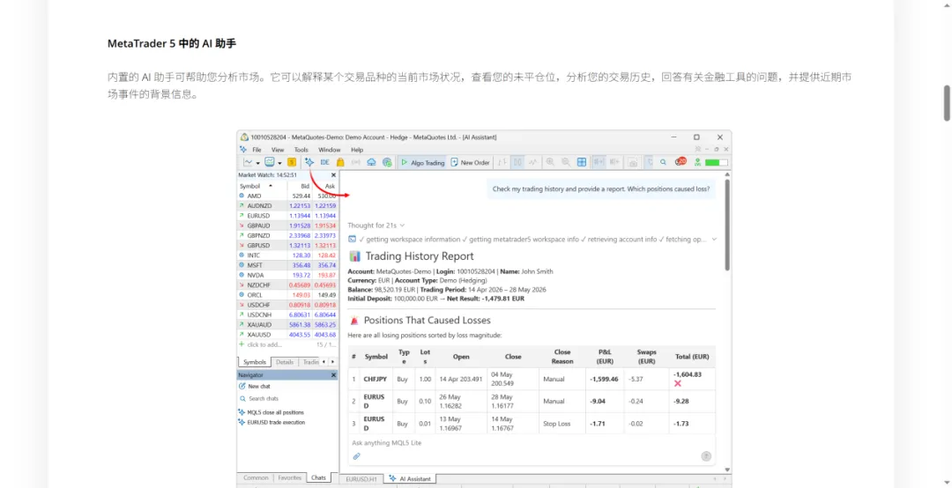Click the New chat pencil icon
The height and width of the screenshot is (488, 952).
tap(242, 386)
